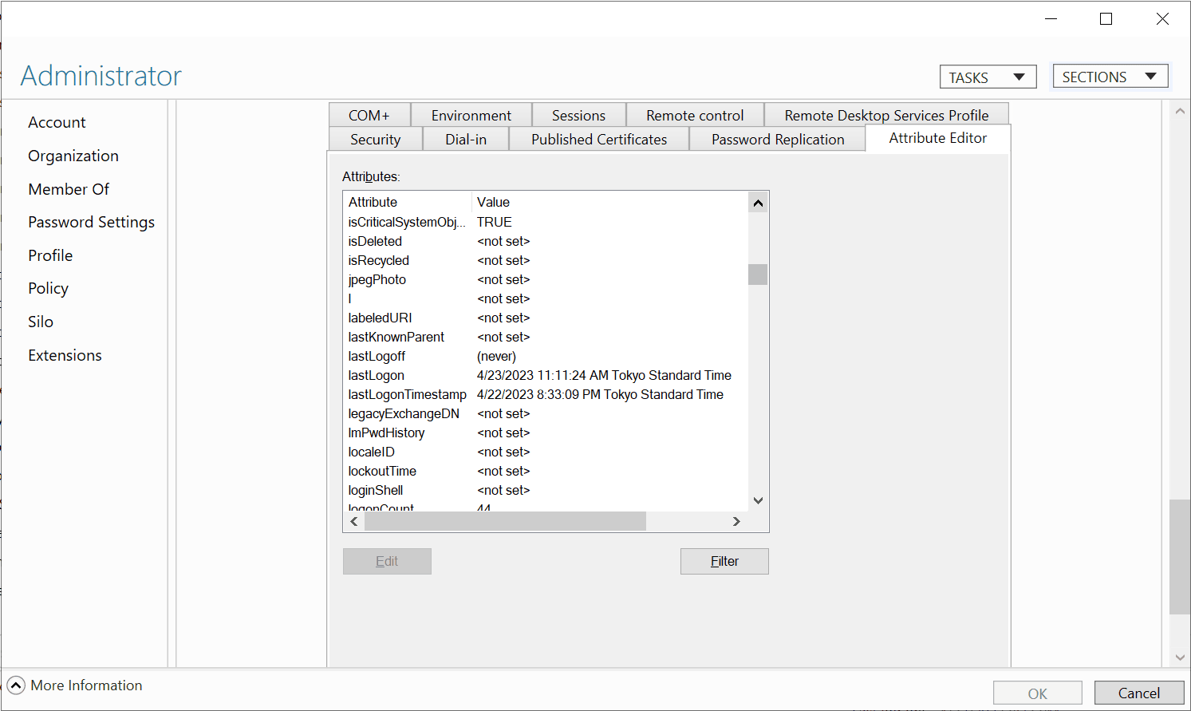Click main window scroll down arrow
1191x711 pixels.
click(x=1180, y=658)
